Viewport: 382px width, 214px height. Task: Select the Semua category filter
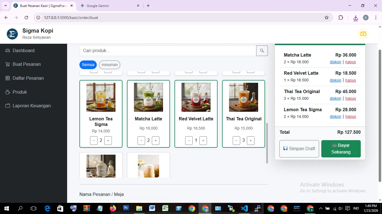[x=88, y=65]
